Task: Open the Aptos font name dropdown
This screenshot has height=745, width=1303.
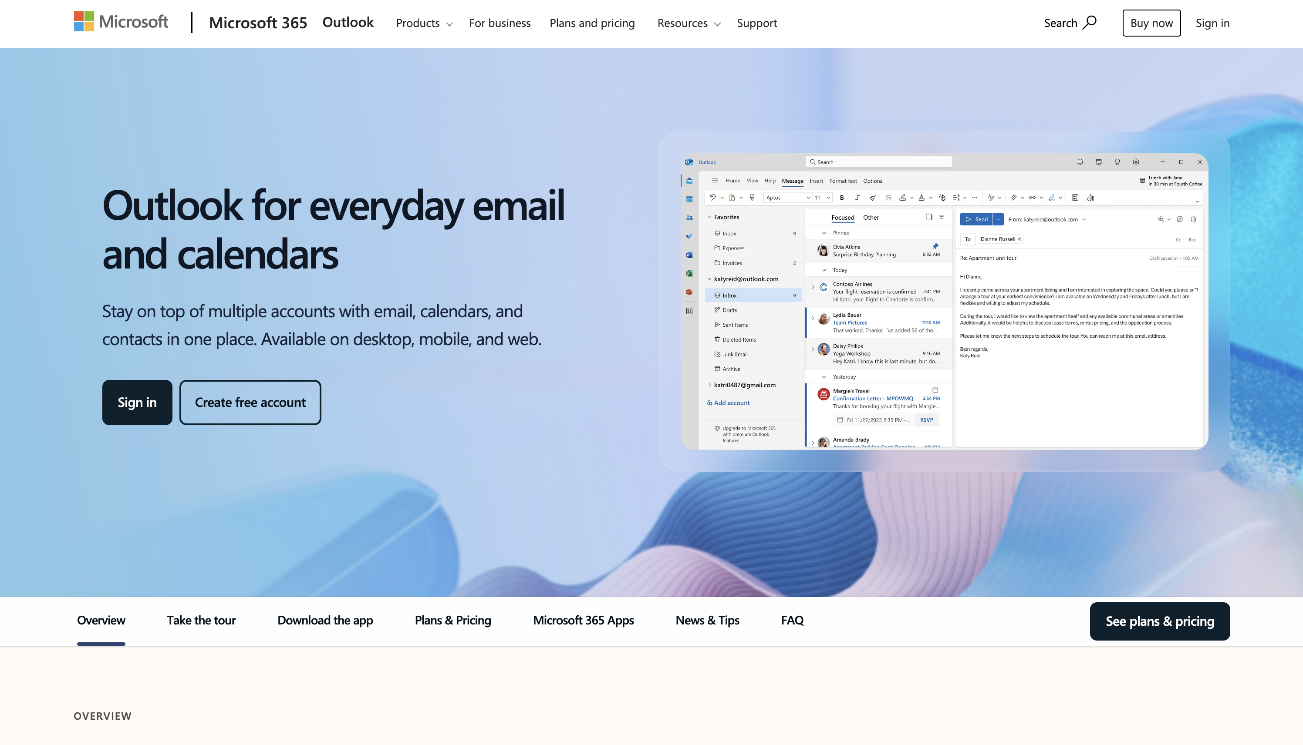Action: [x=808, y=198]
